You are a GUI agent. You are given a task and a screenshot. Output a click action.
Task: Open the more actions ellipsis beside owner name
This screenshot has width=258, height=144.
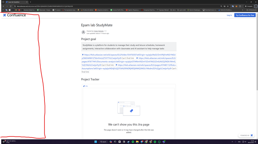coord(105,31)
